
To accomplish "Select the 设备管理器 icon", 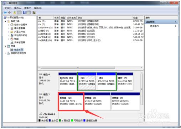I will coord(12,42).
